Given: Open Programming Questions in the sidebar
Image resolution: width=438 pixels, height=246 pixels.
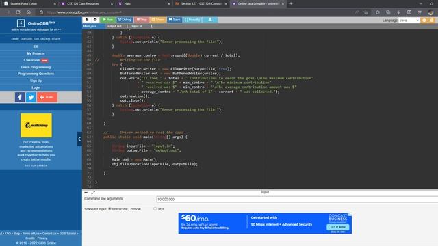Looking at the screenshot, I should (36, 74).
